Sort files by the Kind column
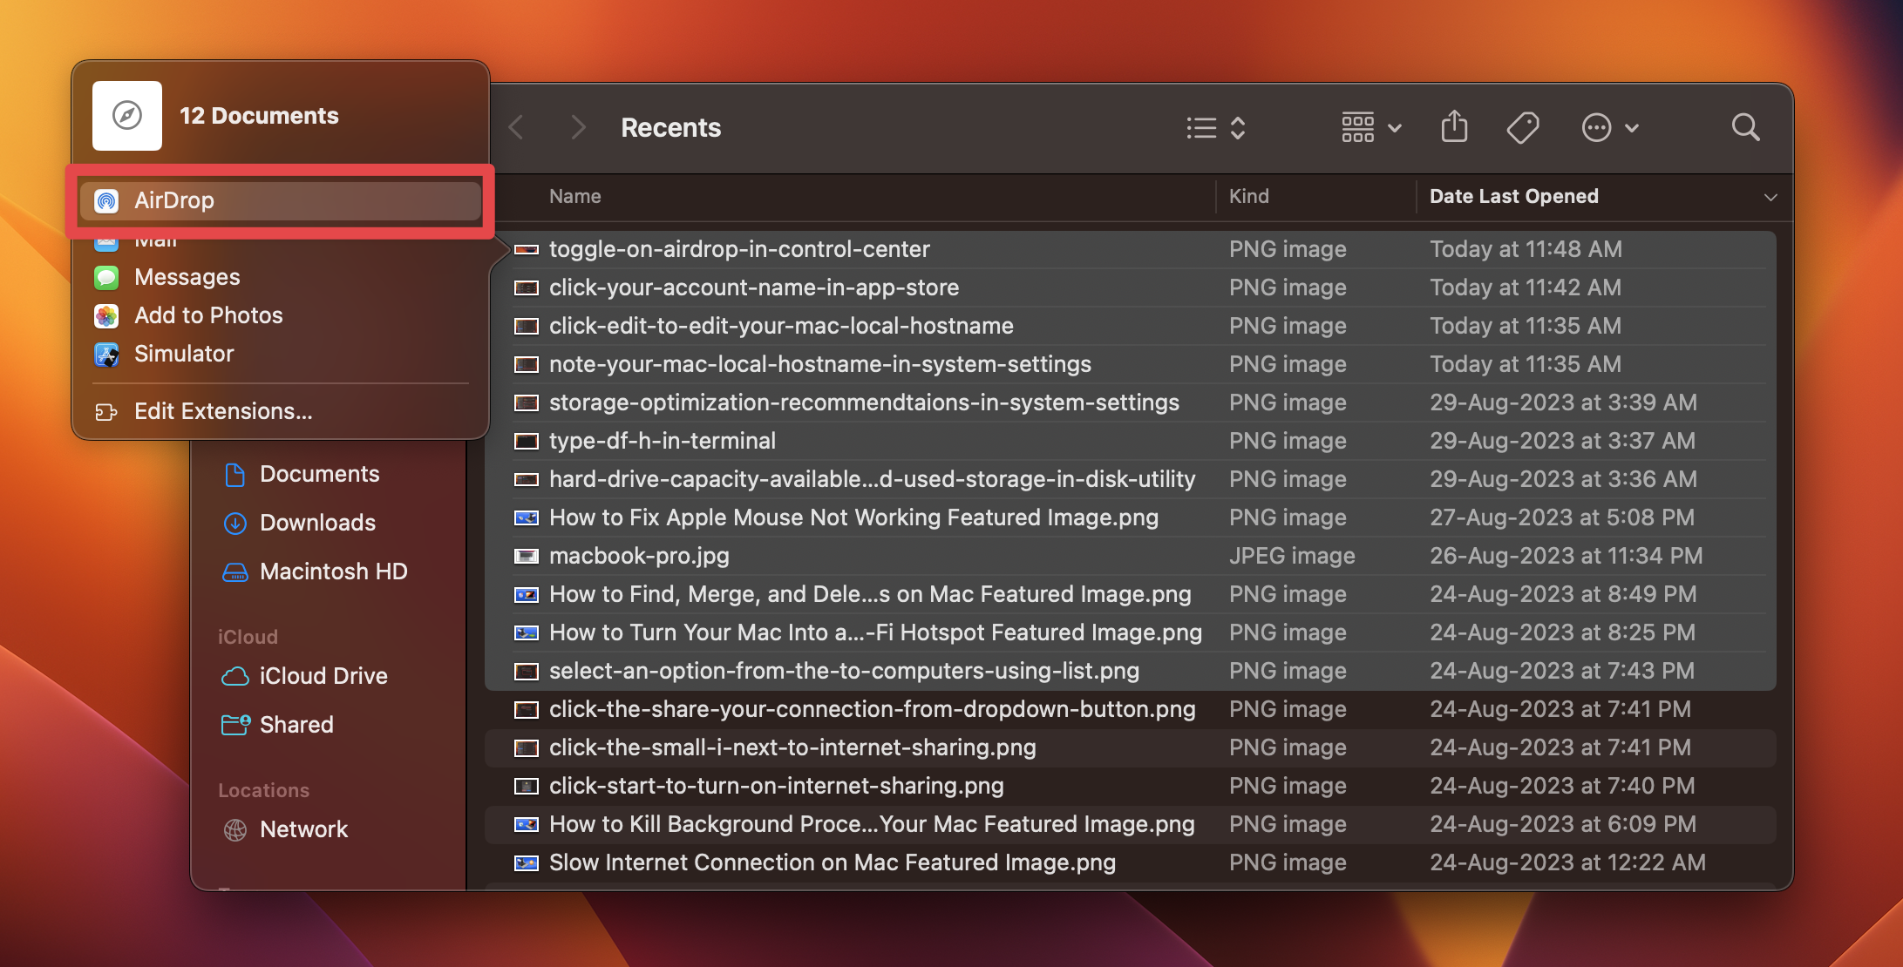This screenshot has width=1903, height=967. coord(1248,196)
